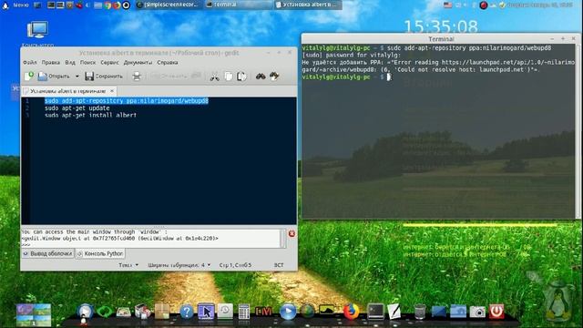Click red record indicator in system tray
This screenshot has height=328, width=583.
tap(484, 5)
